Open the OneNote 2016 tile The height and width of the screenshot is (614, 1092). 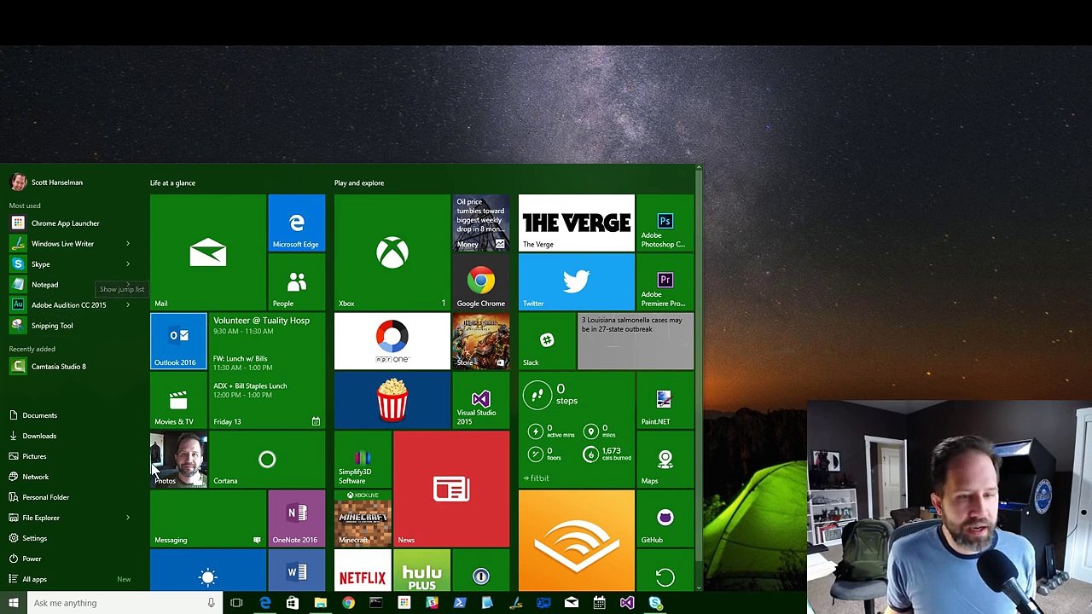[296, 518]
